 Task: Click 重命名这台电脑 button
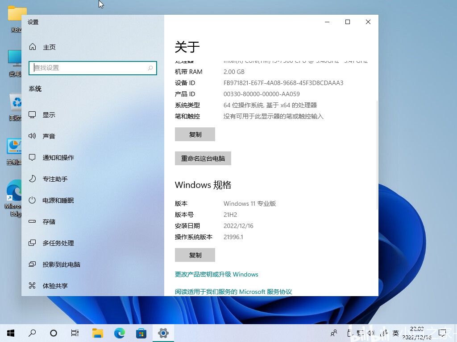pos(203,158)
